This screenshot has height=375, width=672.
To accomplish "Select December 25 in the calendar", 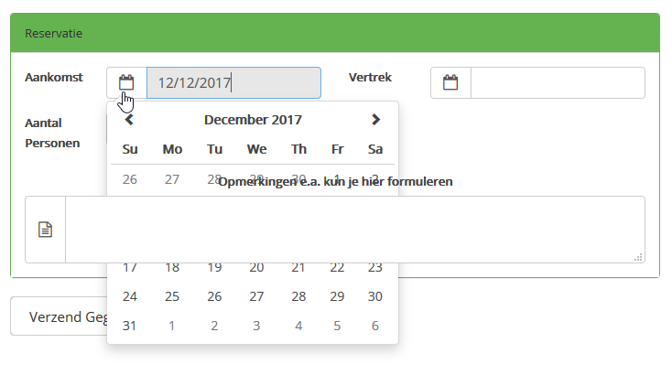I will click(x=172, y=296).
